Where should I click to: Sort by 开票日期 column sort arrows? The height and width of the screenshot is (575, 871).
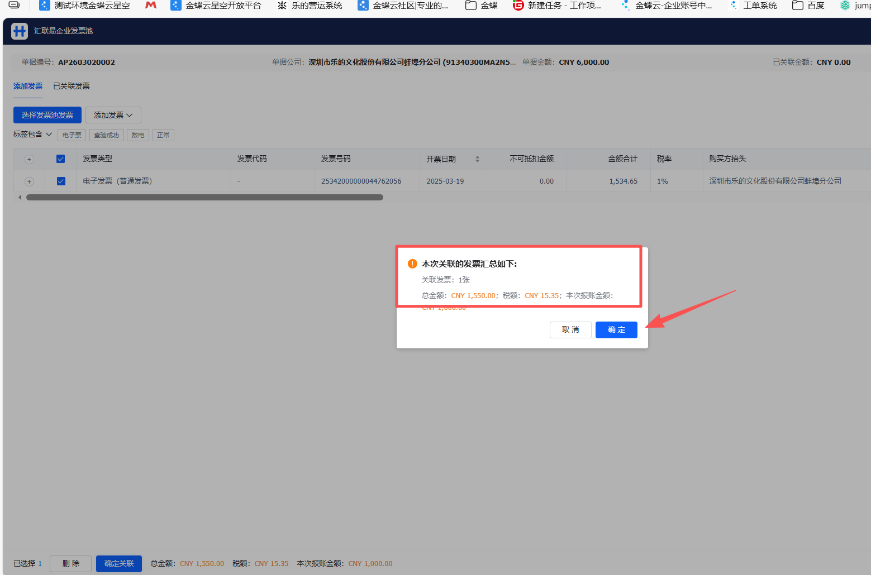coord(477,159)
